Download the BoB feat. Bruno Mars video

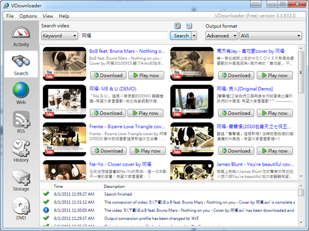click(108, 75)
